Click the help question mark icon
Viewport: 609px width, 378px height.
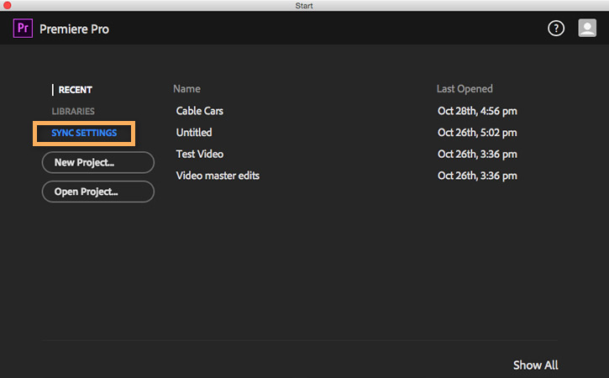(x=556, y=29)
